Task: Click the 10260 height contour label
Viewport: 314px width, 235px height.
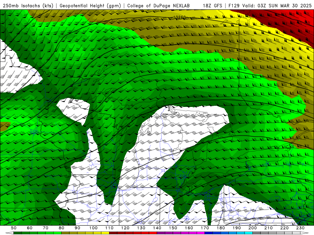Action: point(179,18)
